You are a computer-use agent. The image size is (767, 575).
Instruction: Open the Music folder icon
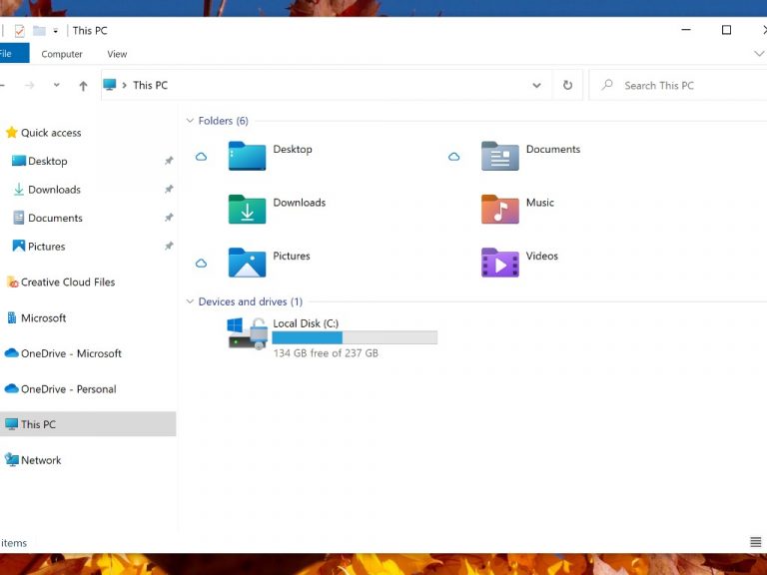(x=500, y=210)
